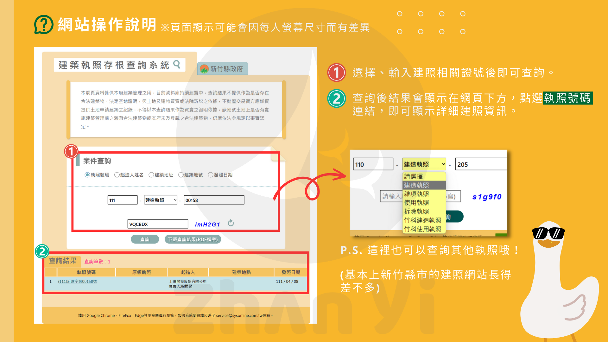Click 下載查詢結果(PDF檔案) button
Screen dimensions: 608x342
(193, 239)
